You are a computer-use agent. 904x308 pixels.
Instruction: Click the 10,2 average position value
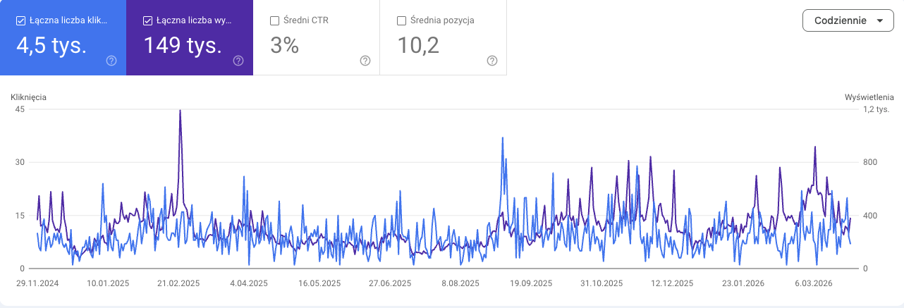point(418,45)
